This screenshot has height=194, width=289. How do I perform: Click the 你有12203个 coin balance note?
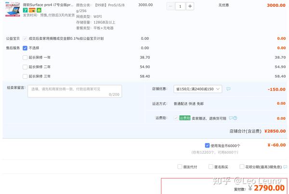(x=215, y=152)
